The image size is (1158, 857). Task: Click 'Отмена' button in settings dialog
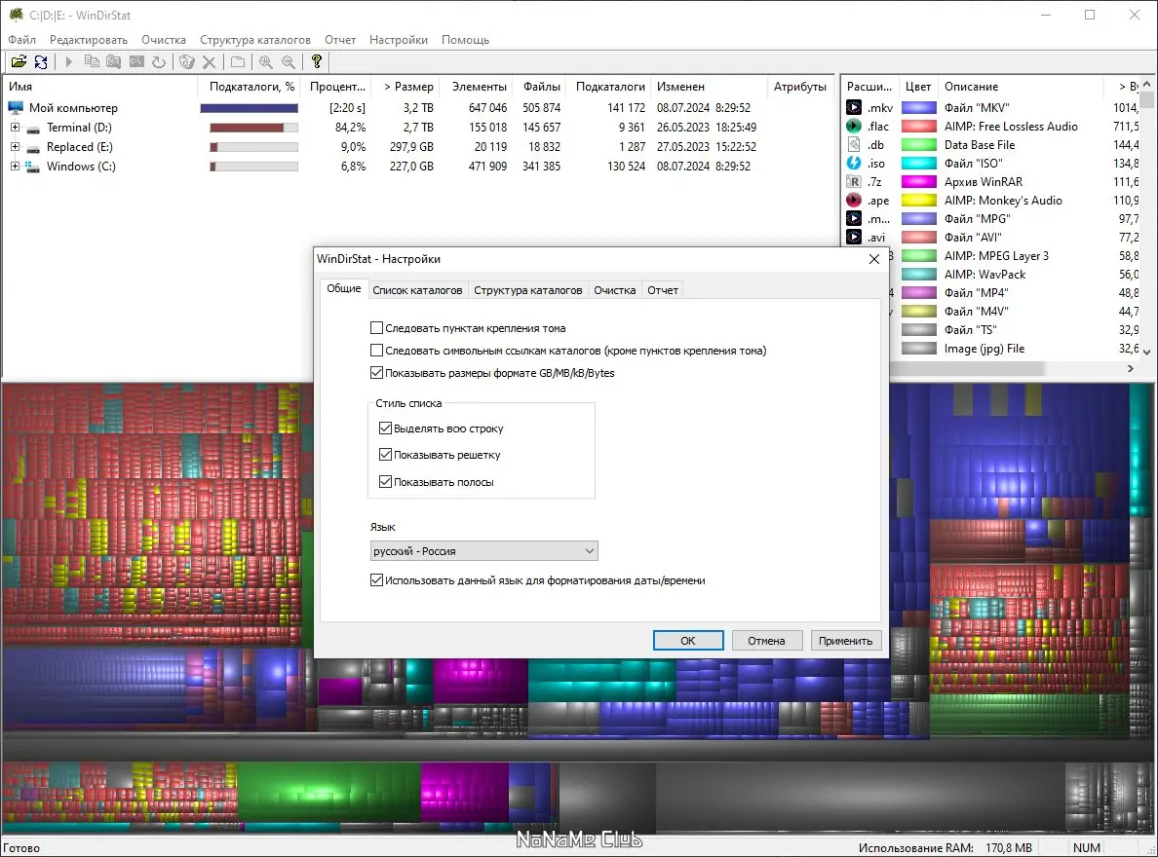pos(766,641)
